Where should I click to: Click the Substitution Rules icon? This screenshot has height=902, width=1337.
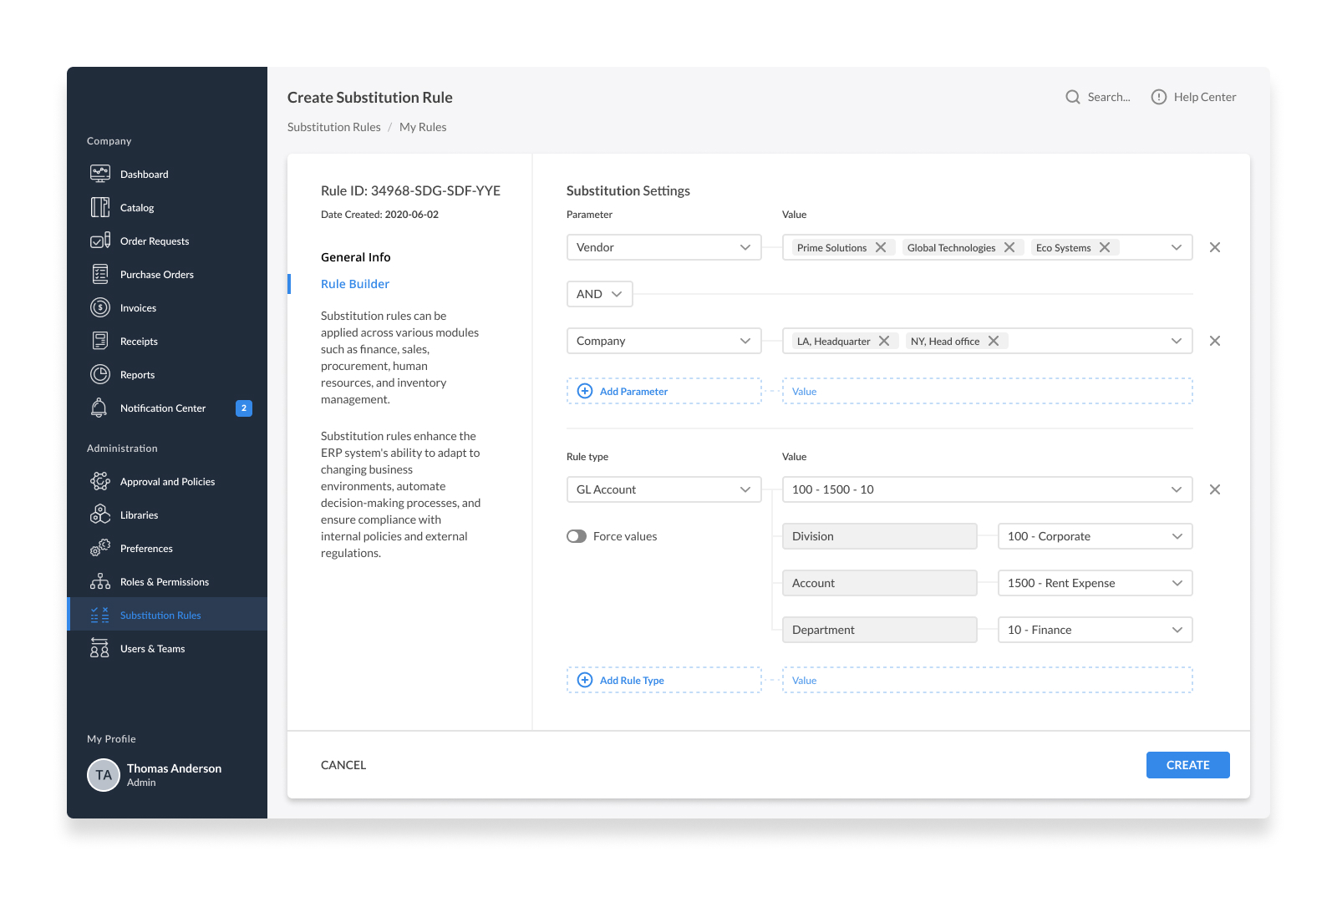pyautogui.click(x=100, y=615)
